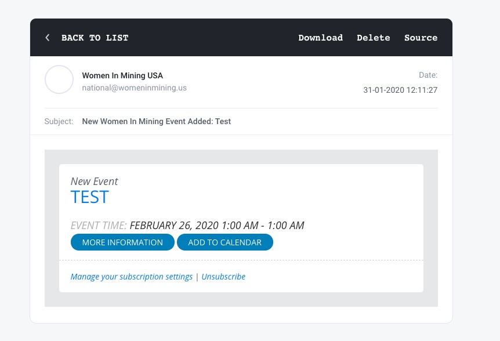Click the national@womeninmining.us email address
The width and height of the screenshot is (500, 341).
tap(134, 88)
